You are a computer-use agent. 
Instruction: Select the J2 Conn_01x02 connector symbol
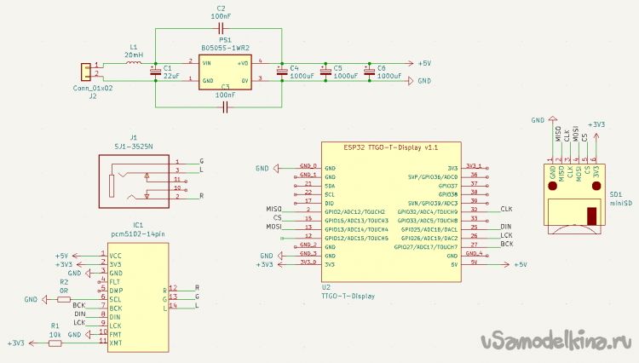pyautogui.click(x=84, y=72)
